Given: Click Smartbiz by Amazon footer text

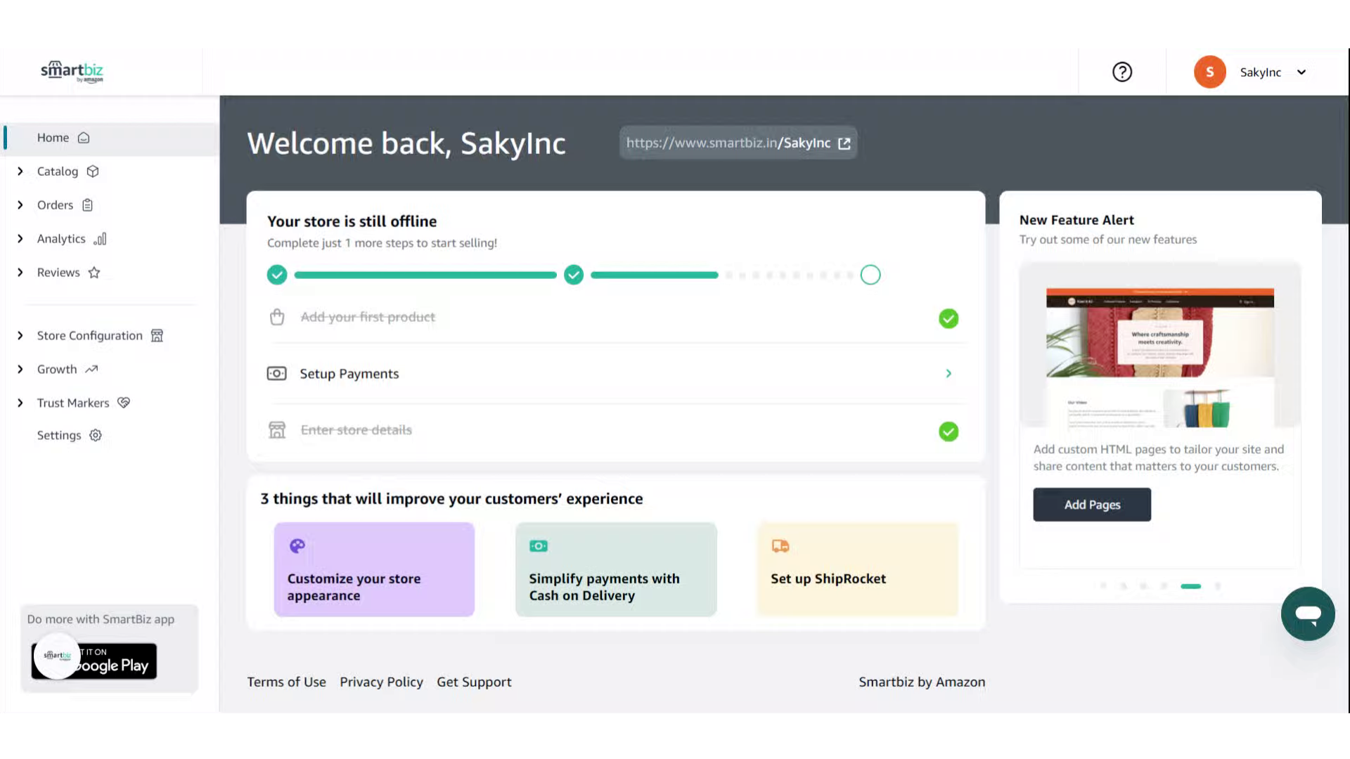Looking at the screenshot, I should pos(922,682).
